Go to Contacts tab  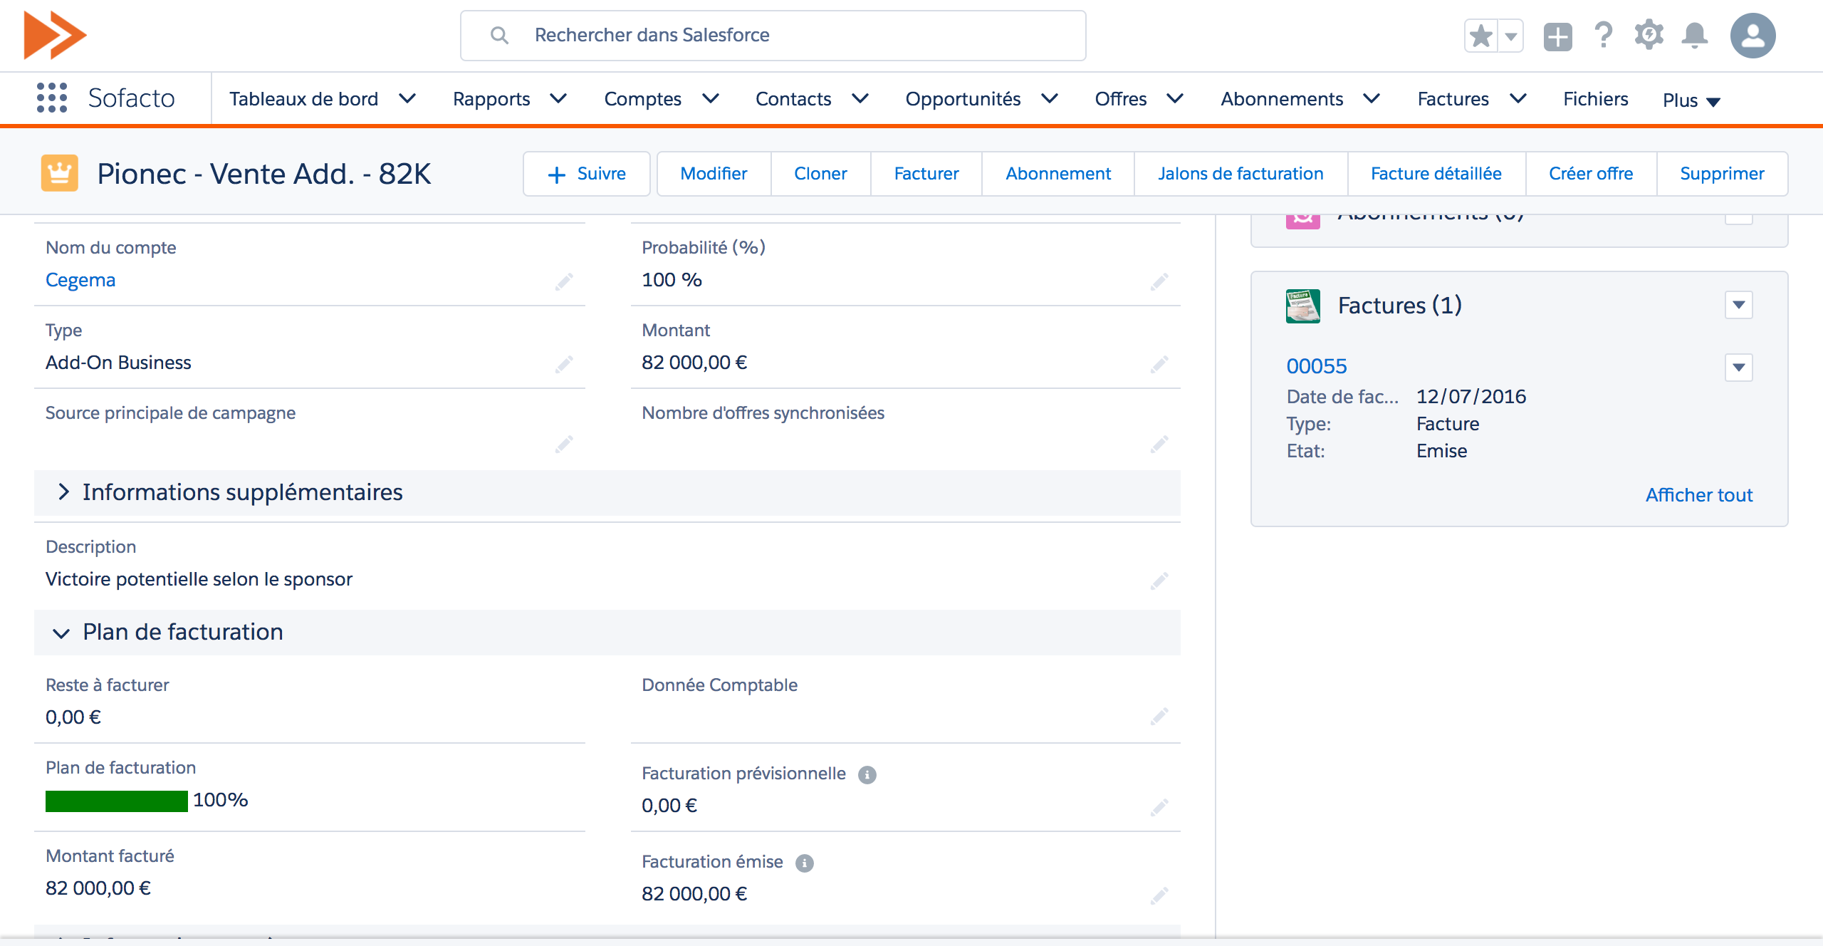click(x=793, y=98)
